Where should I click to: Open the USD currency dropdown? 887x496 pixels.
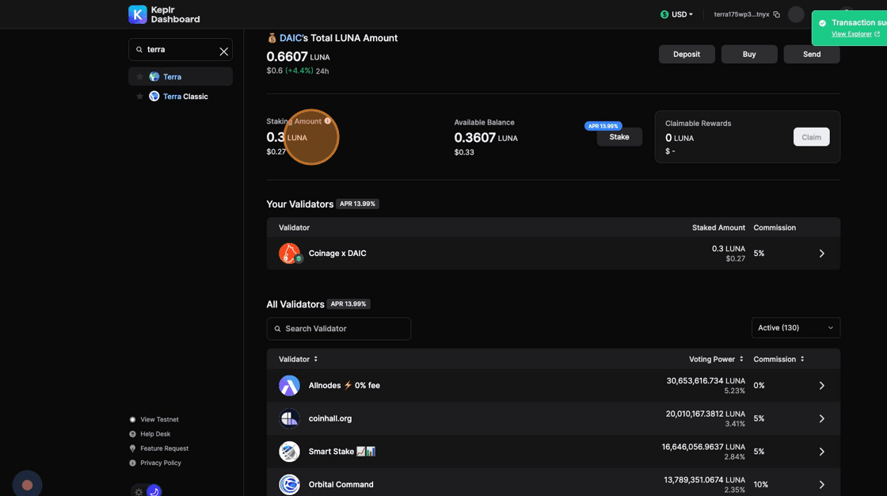[x=676, y=14]
